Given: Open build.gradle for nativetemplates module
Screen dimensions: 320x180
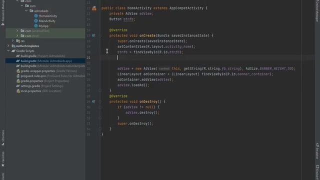Looking at the screenshot, I should [x=53, y=66].
